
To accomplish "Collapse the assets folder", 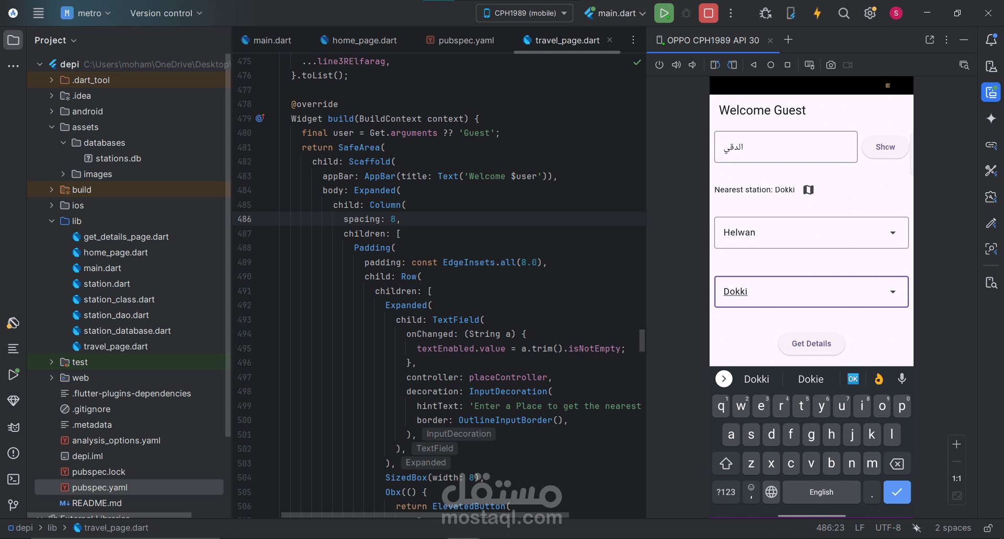I will click(x=51, y=127).
